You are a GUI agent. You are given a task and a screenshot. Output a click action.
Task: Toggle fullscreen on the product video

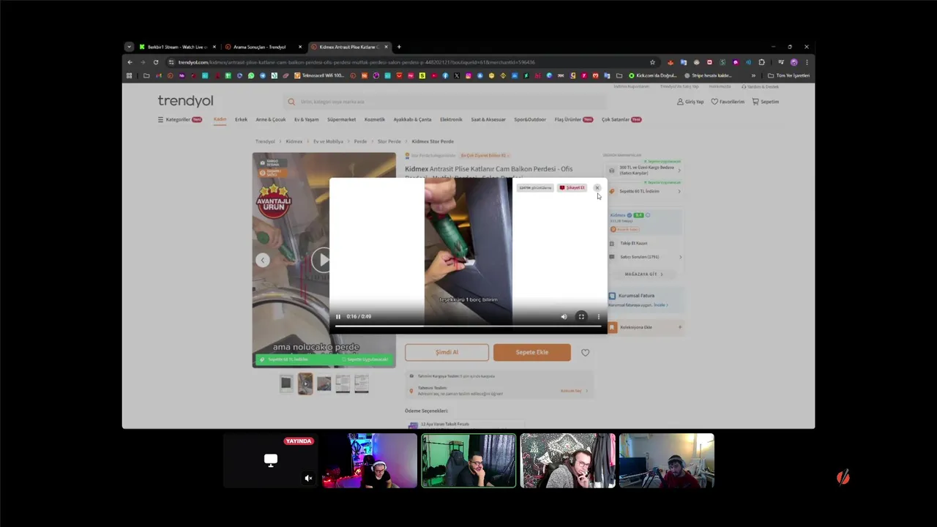581,316
